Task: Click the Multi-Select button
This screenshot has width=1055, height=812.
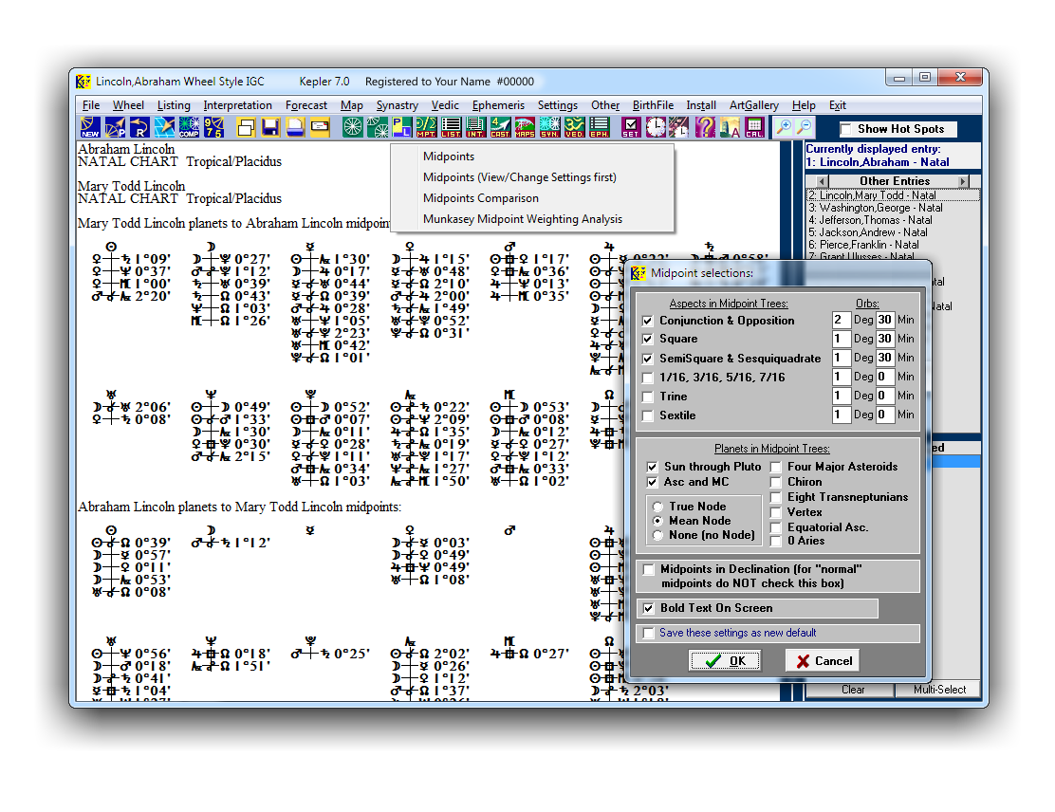Action: (x=939, y=690)
